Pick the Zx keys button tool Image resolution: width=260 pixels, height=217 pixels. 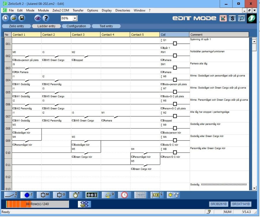(27, 195)
